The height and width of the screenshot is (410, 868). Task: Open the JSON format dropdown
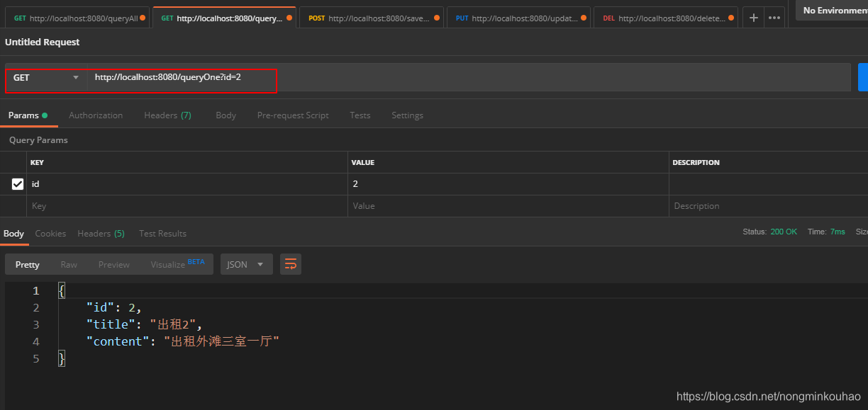pyautogui.click(x=246, y=264)
